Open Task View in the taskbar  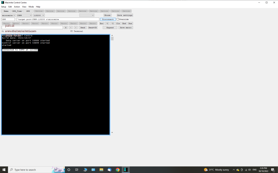click(77, 170)
